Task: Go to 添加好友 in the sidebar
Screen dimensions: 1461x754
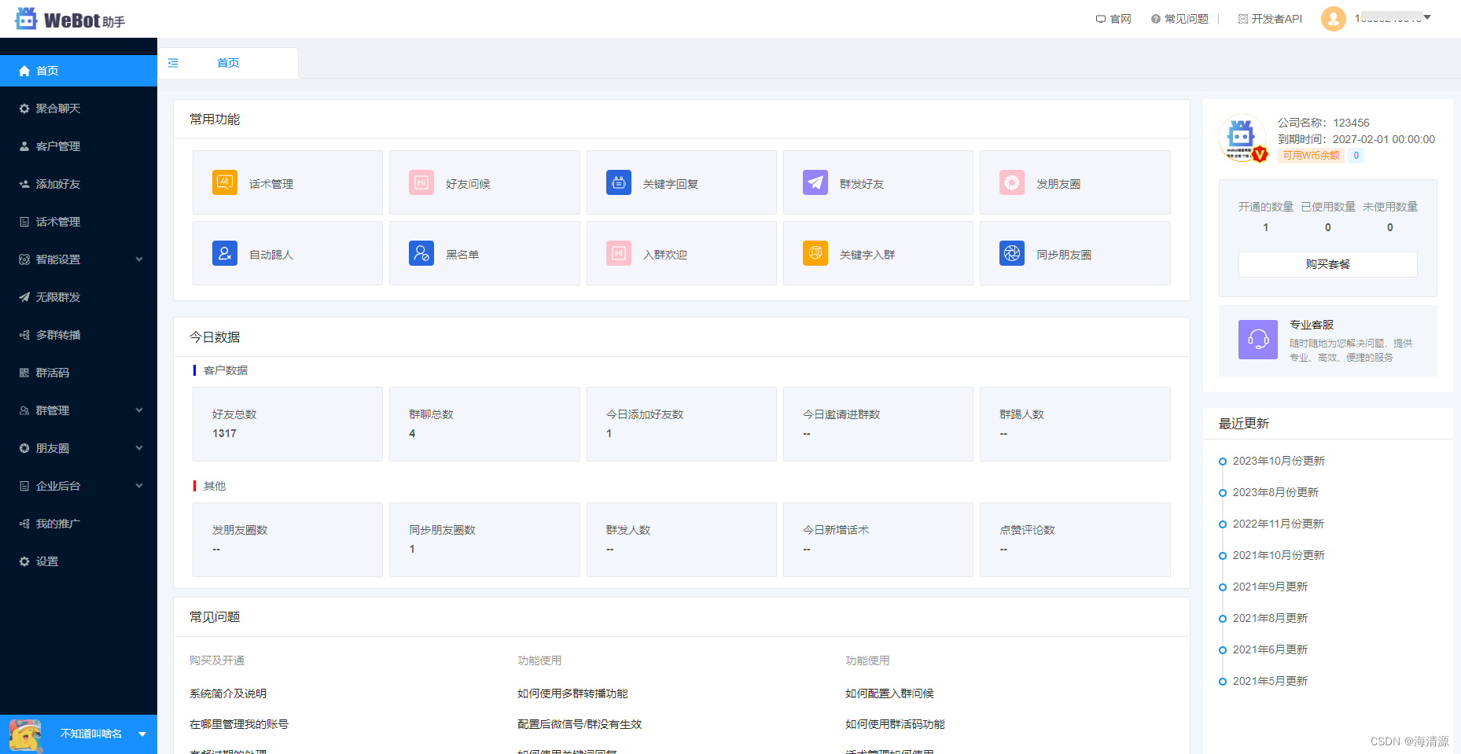Action: click(79, 184)
